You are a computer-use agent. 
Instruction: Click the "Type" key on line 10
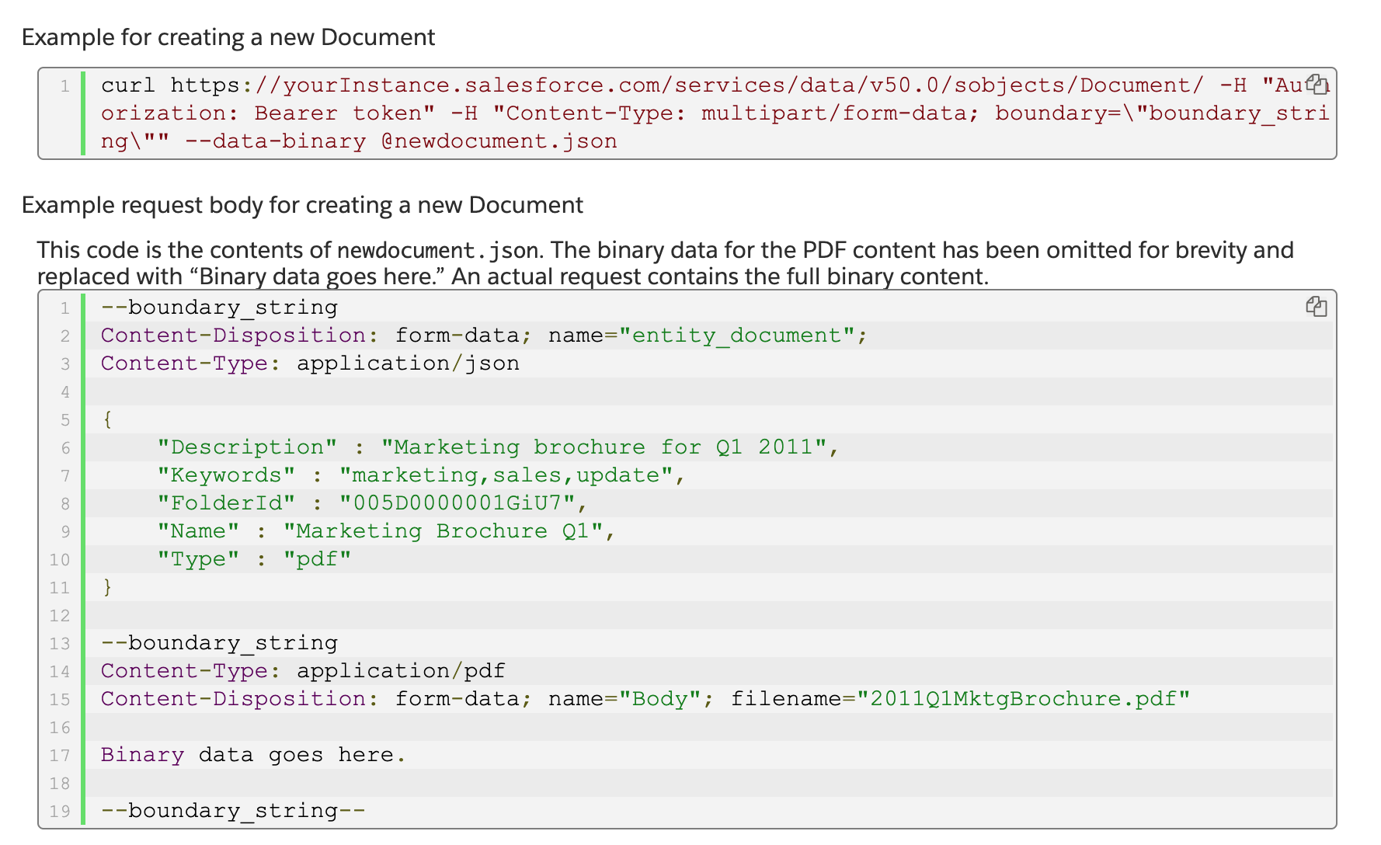pos(198,559)
